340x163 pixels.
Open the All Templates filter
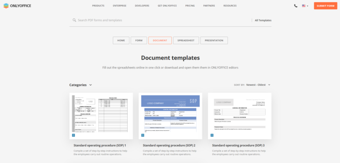(x=263, y=20)
